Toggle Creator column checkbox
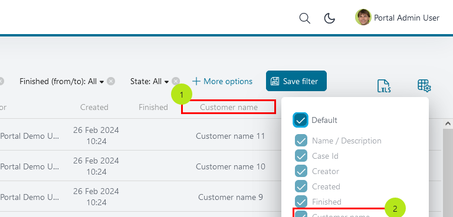 301,171
